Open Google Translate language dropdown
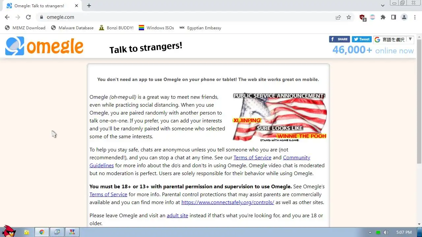Screen dimensions: 422x237 394,39
